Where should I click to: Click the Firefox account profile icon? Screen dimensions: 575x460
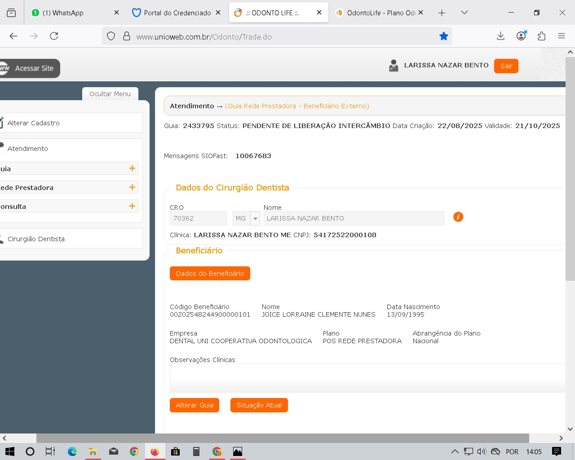pyautogui.click(x=521, y=36)
